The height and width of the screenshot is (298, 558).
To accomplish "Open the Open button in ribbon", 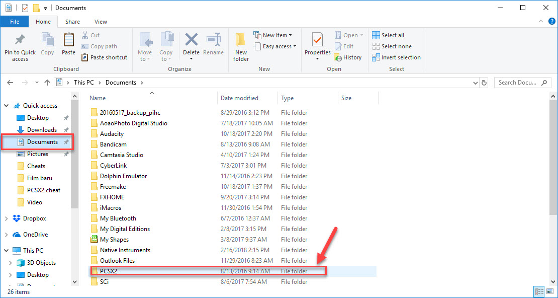I will point(349,35).
